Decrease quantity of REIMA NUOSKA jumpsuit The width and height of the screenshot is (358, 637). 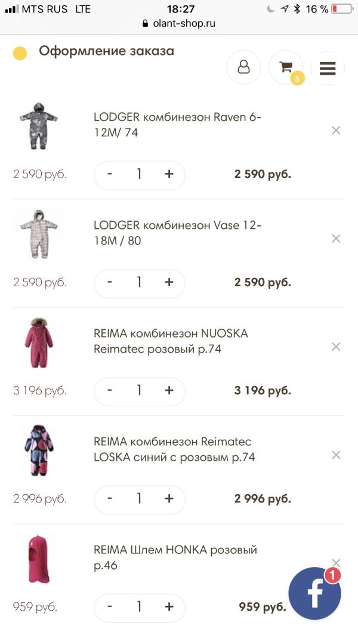point(110,390)
